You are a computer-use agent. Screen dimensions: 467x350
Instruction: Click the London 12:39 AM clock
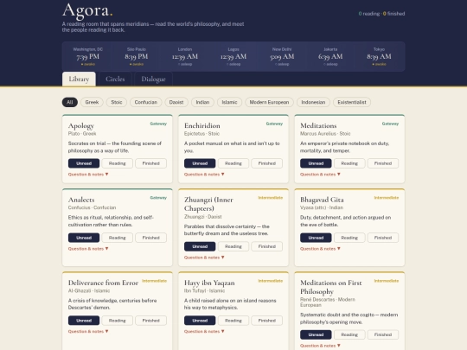click(185, 56)
